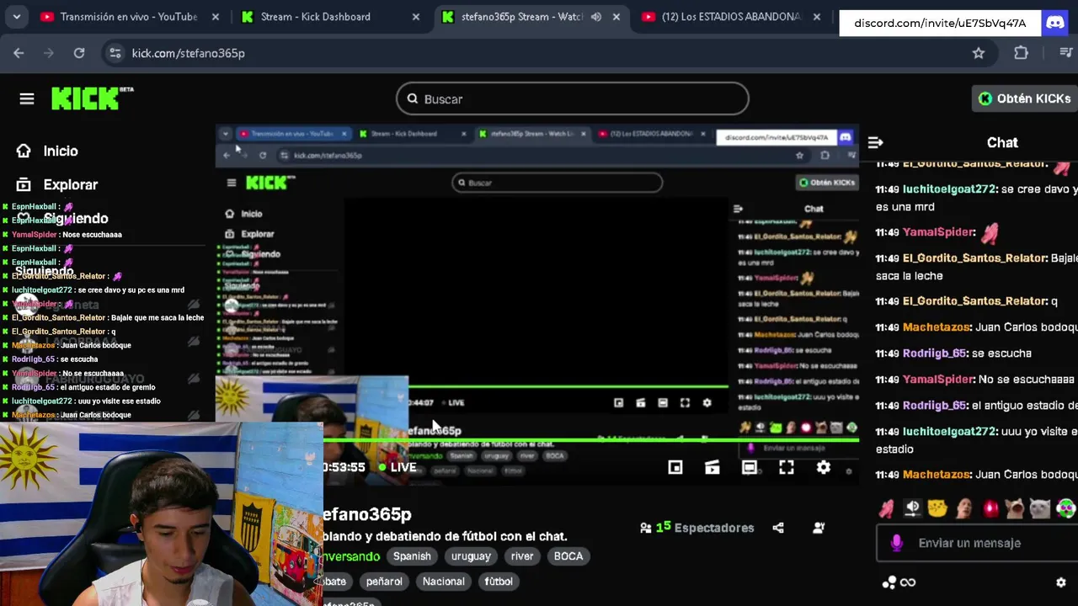The width and height of the screenshot is (1078, 606).
Task: Select the BOCA tag
Action: (x=568, y=556)
